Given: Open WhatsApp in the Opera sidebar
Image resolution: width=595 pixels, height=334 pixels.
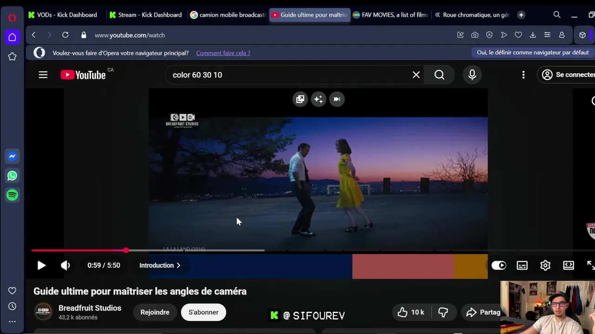Looking at the screenshot, I should pos(12,176).
